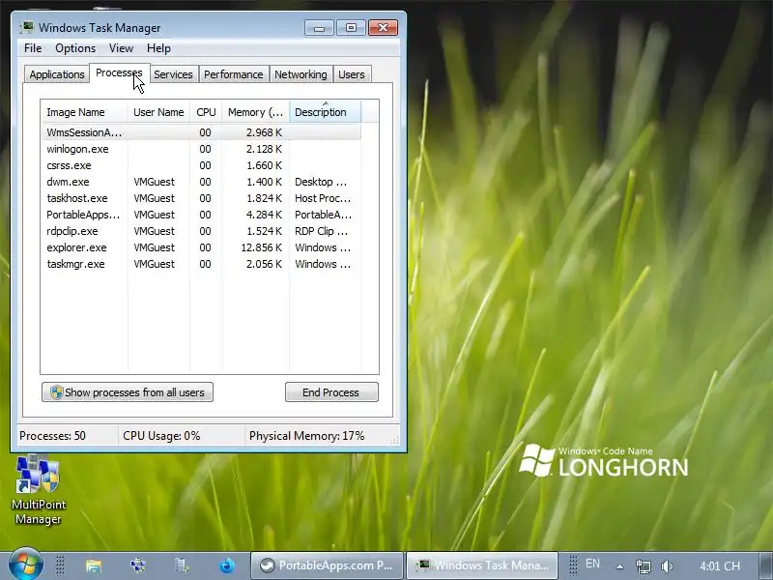The height and width of the screenshot is (580, 773).
Task: Click the End Process button
Action: point(331,392)
